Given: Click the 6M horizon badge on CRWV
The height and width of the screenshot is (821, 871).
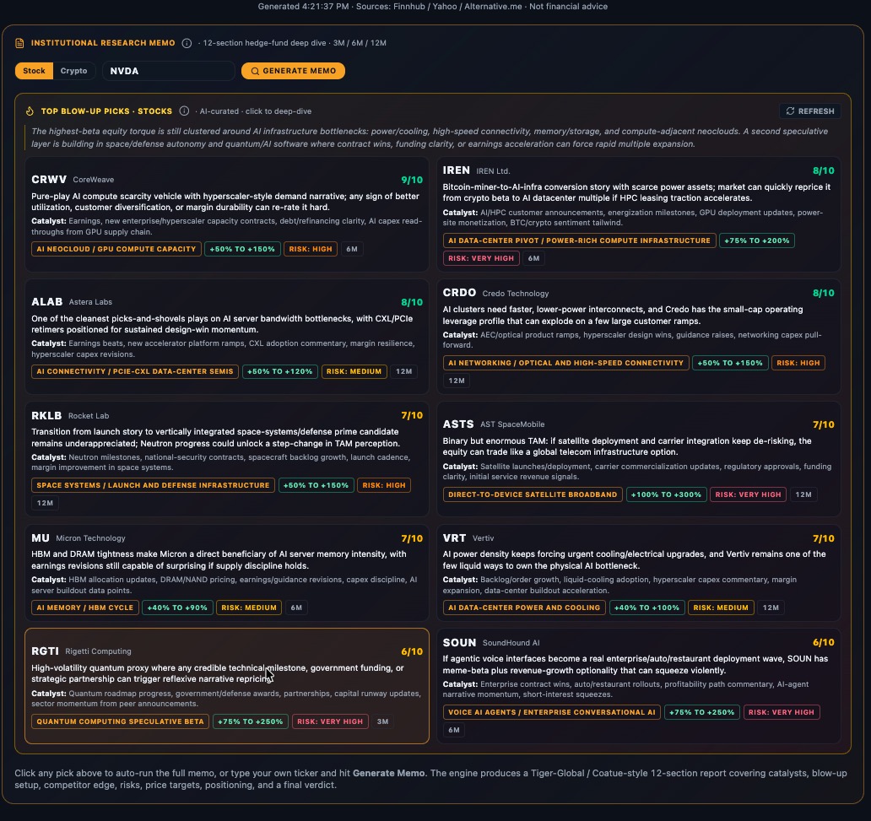Looking at the screenshot, I should pos(352,249).
